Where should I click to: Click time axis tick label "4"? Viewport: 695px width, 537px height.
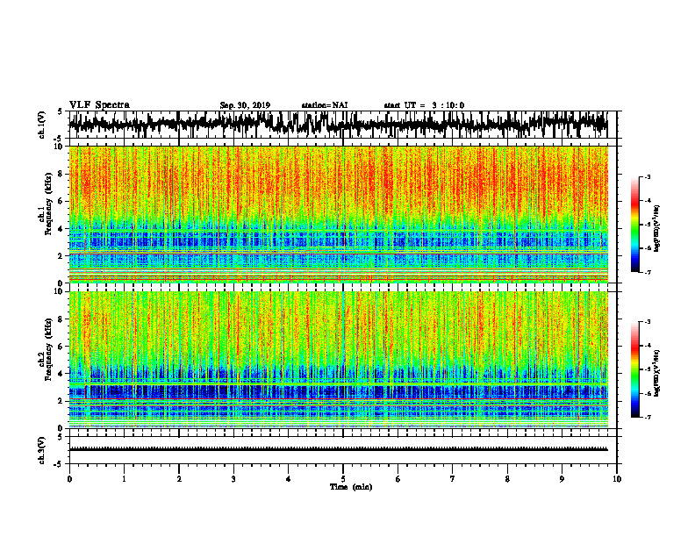pyautogui.click(x=289, y=479)
